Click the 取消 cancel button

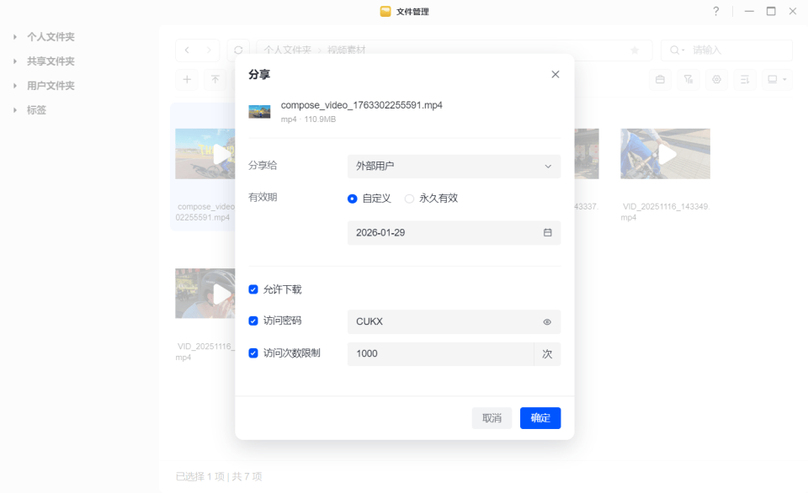pyautogui.click(x=492, y=418)
